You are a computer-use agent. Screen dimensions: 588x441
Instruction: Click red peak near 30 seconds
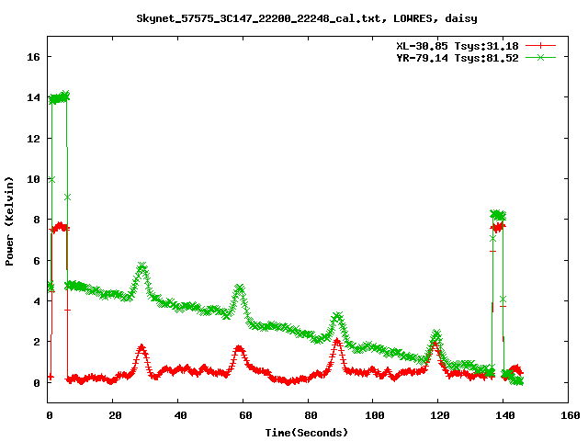(x=141, y=349)
